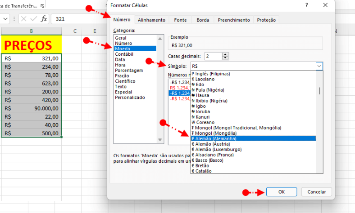This screenshot has width=355, height=213.
Task: Select the Contábil category
Action: pyautogui.click(x=135, y=54)
